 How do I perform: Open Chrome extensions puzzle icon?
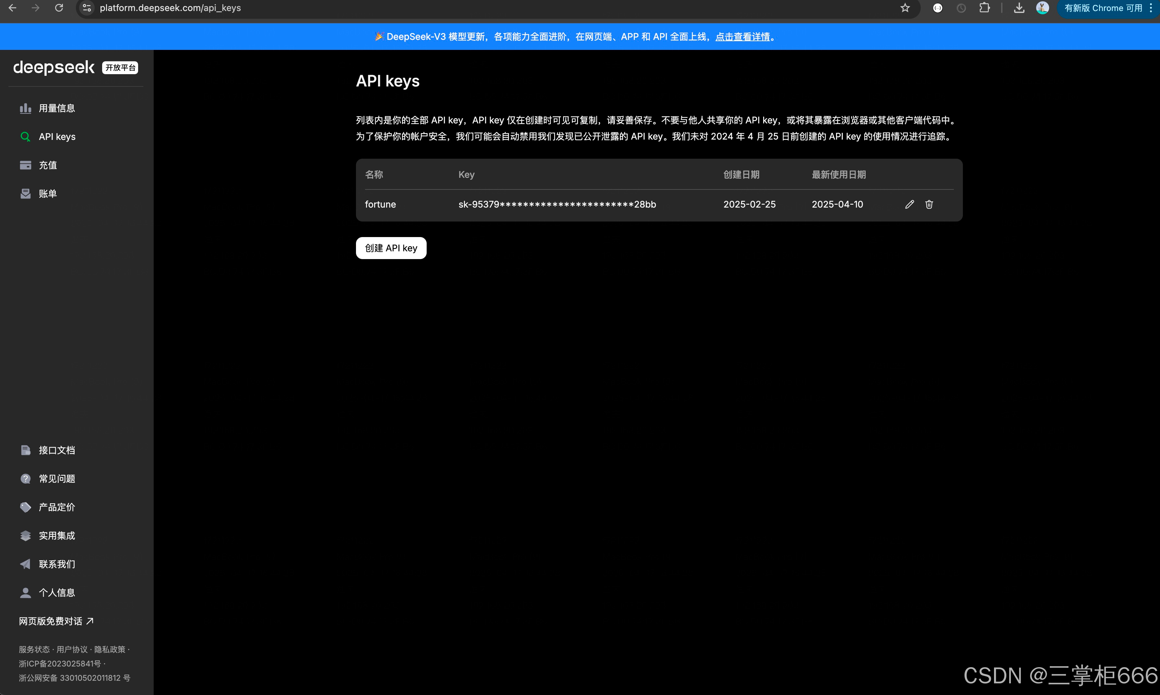[x=984, y=8]
